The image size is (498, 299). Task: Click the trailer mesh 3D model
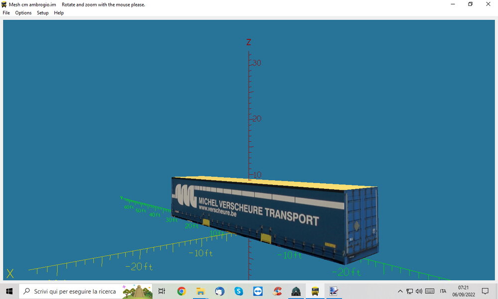(275, 219)
